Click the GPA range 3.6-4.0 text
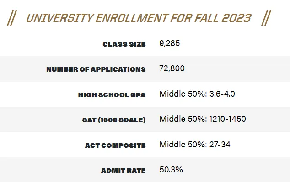The width and height of the screenshot is (290, 182). (222, 94)
